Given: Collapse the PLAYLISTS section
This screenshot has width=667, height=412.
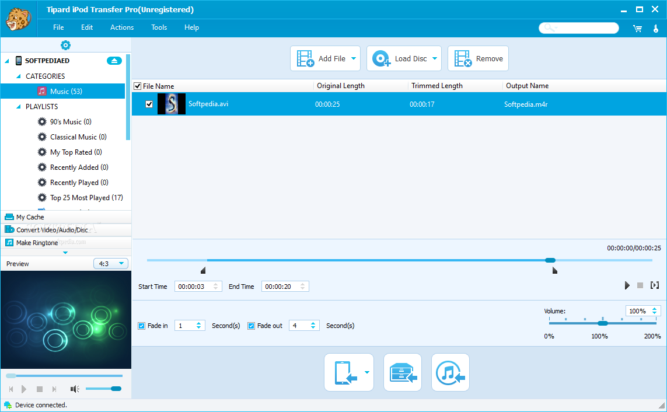Looking at the screenshot, I should pos(18,107).
